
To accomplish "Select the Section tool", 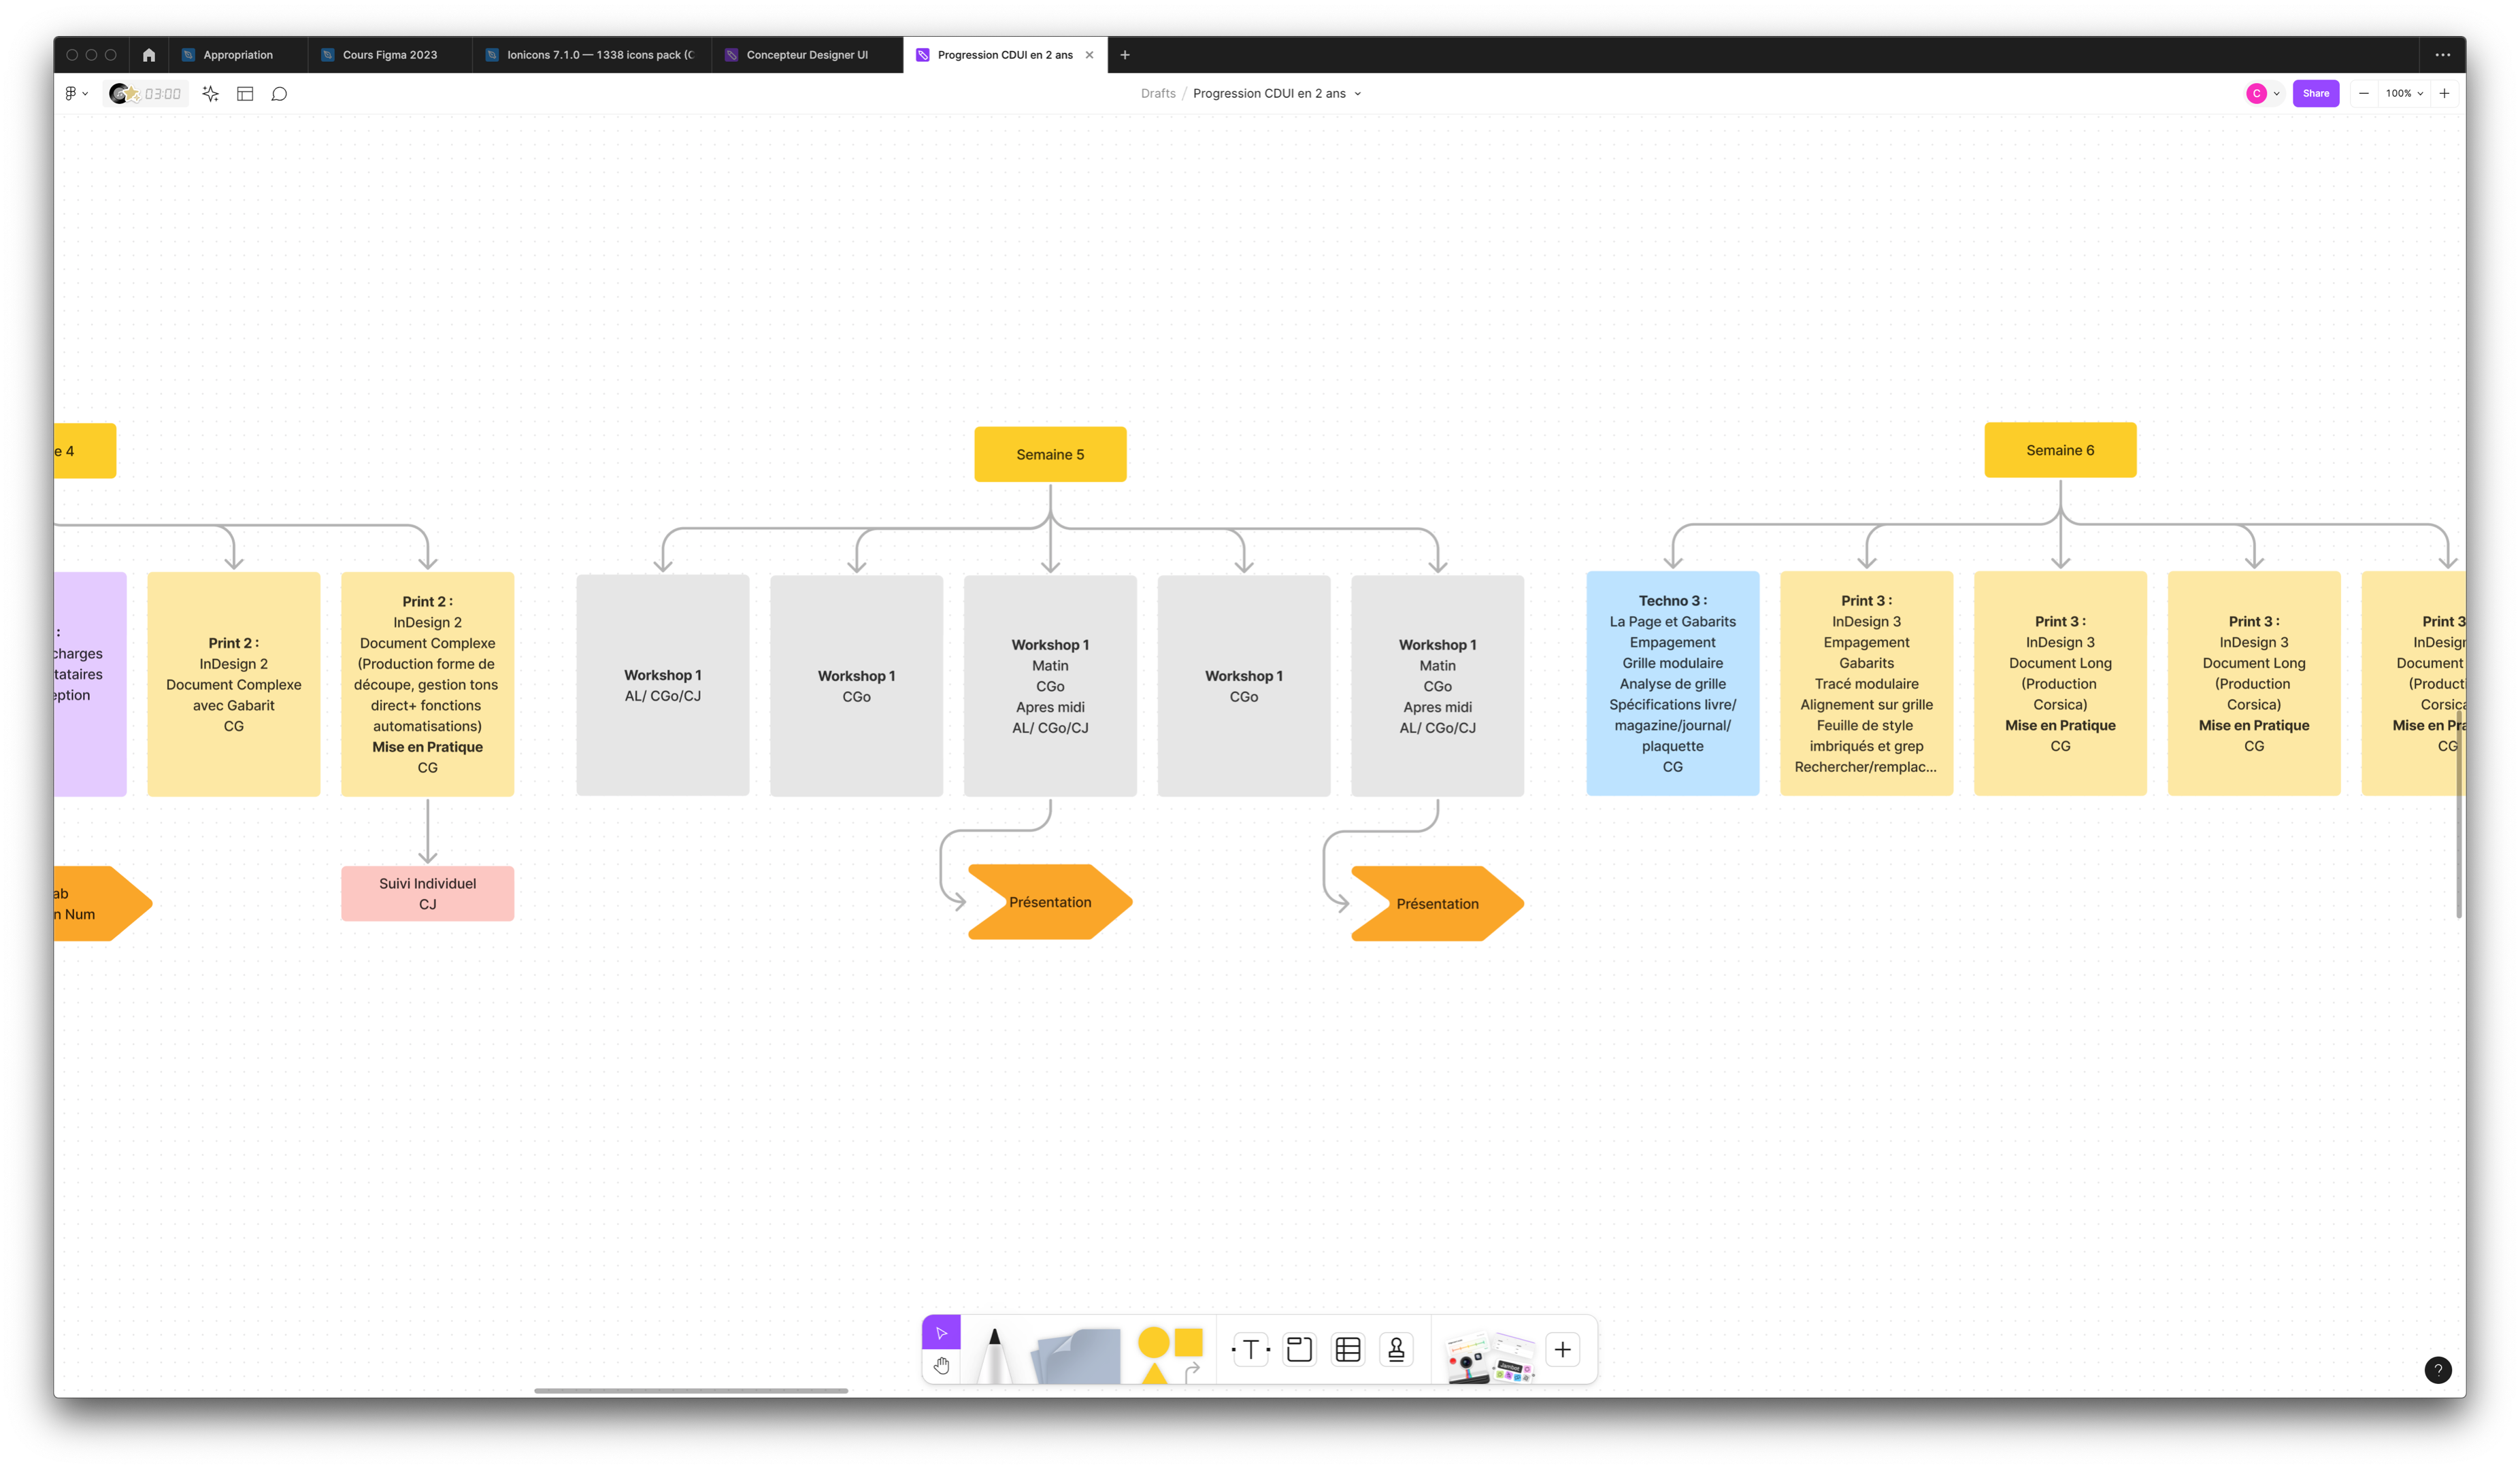I will tap(1299, 1350).
